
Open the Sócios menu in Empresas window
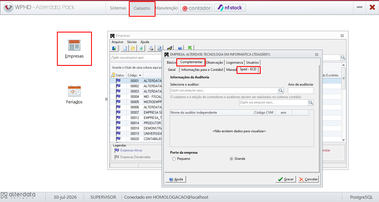tap(132, 42)
